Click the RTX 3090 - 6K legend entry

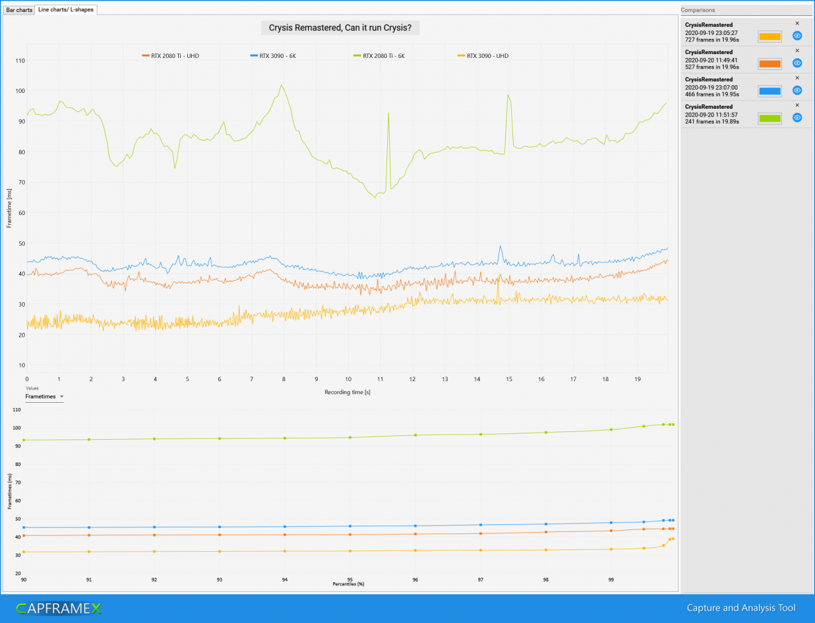tap(273, 56)
